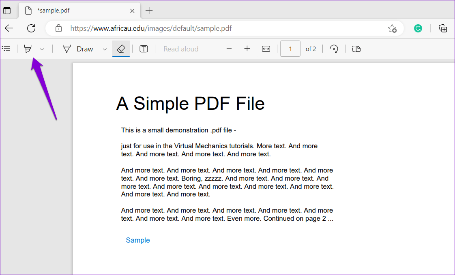455x275 pixels.
Task: Zoom out of the PDF
Action: [x=229, y=49]
